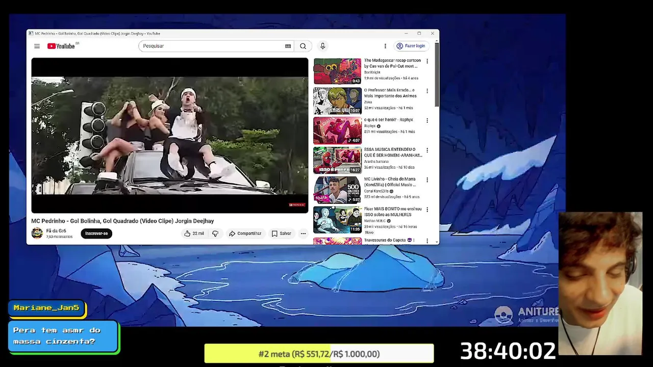Open the on-screen keyboard icon in search box
Viewport: 653px width, 367px height.
[288, 46]
